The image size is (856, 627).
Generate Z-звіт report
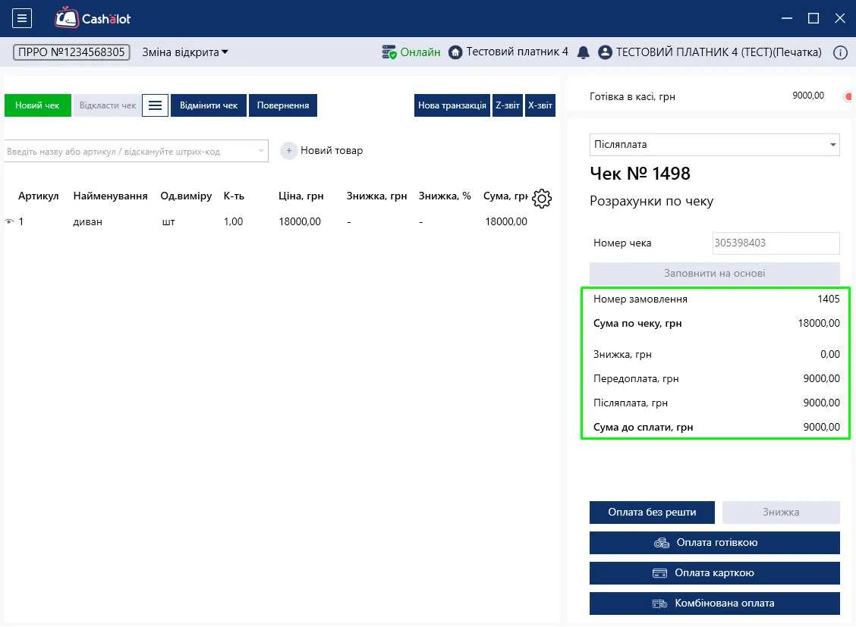tap(508, 105)
